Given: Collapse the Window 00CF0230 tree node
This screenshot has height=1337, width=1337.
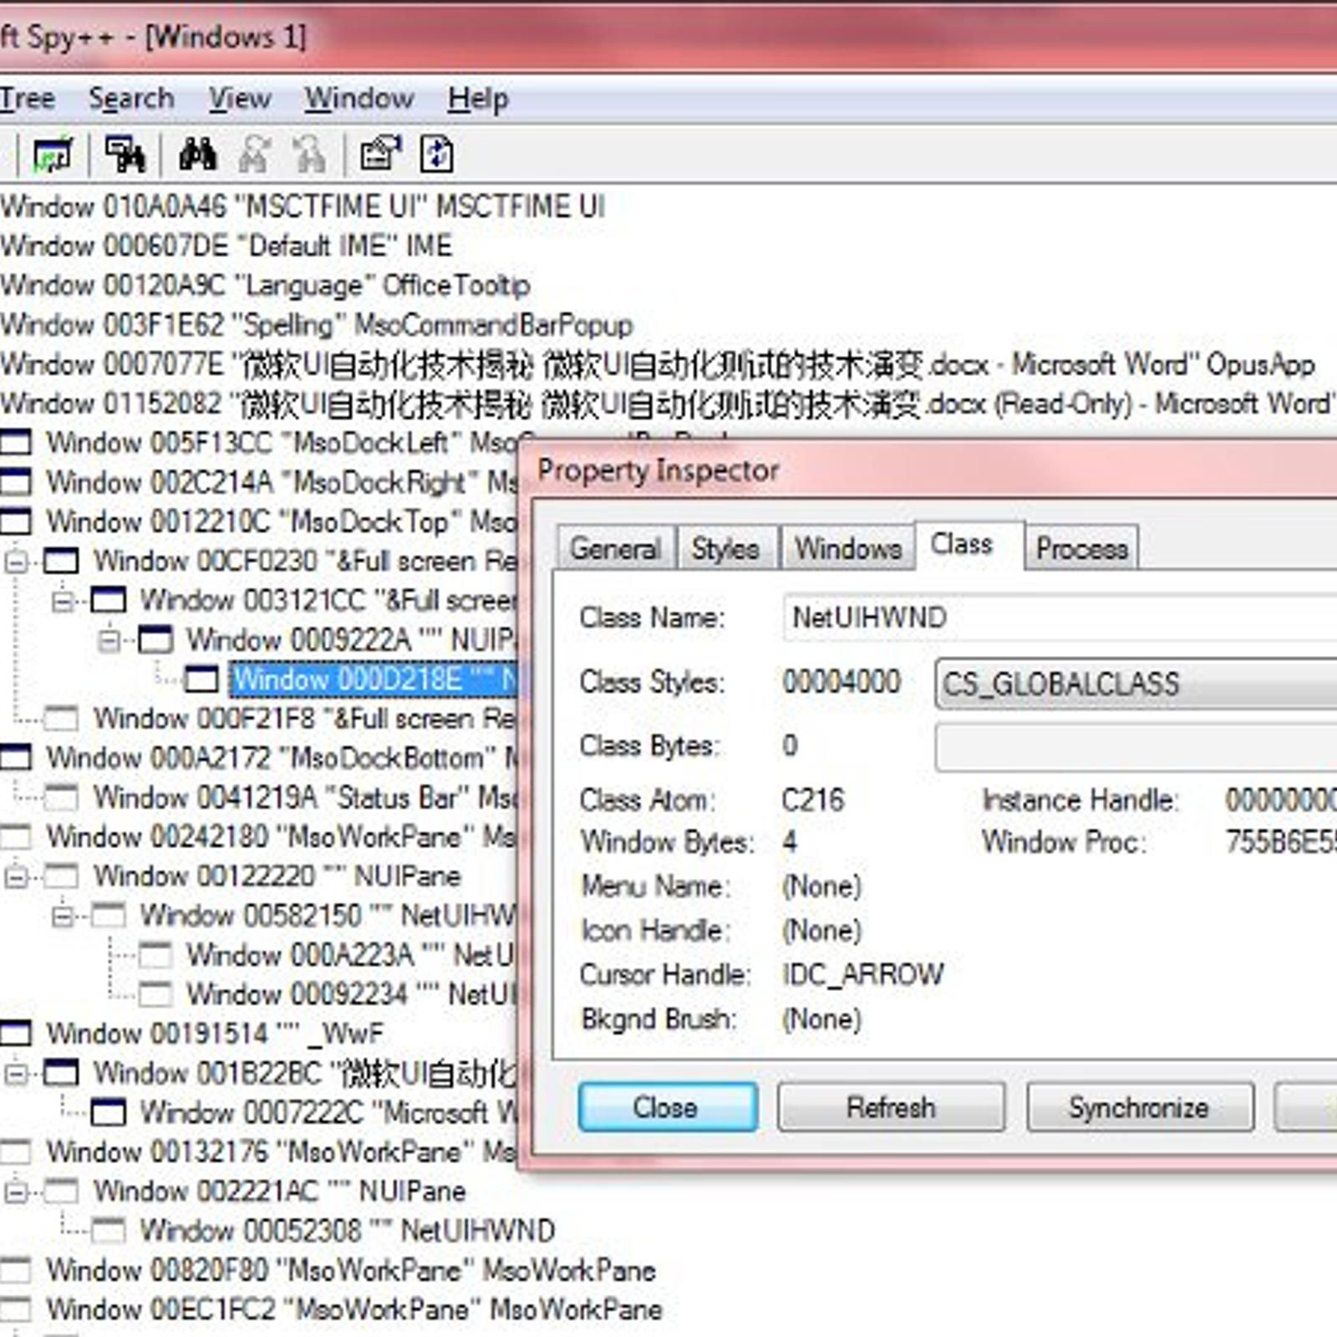Looking at the screenshot, I should (x=16, y=562).
